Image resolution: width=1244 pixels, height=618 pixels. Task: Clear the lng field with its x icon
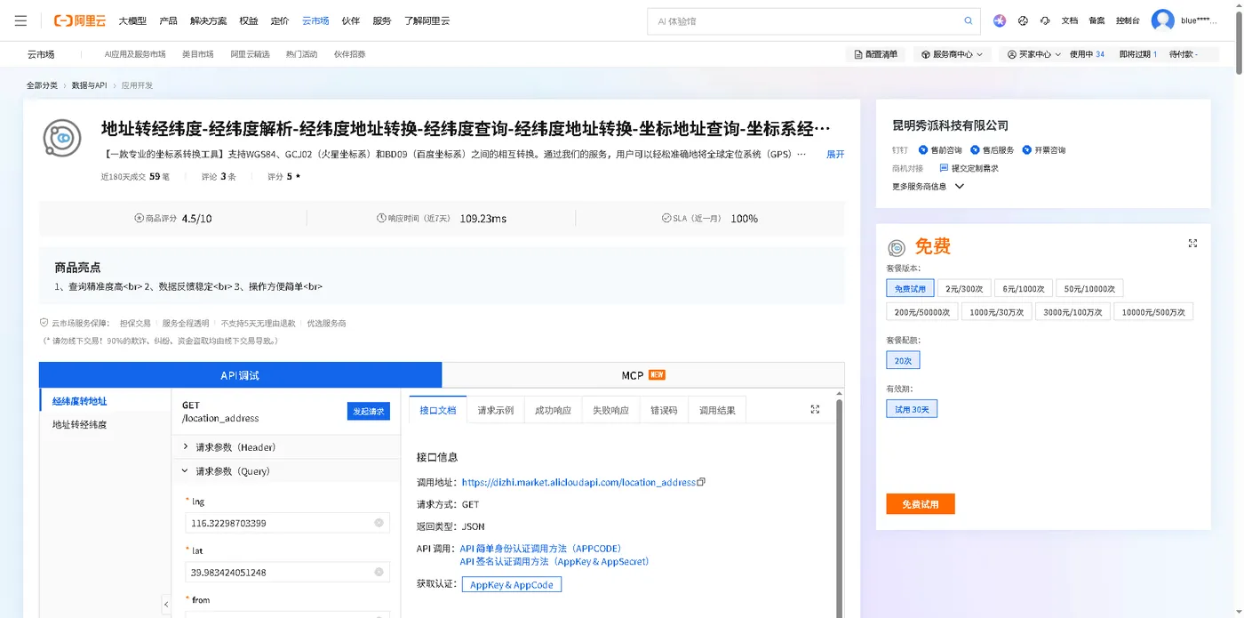tap(379, 523)
